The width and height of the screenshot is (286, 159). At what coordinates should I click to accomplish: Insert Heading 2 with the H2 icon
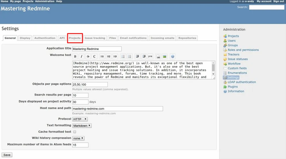click(109, 57)
